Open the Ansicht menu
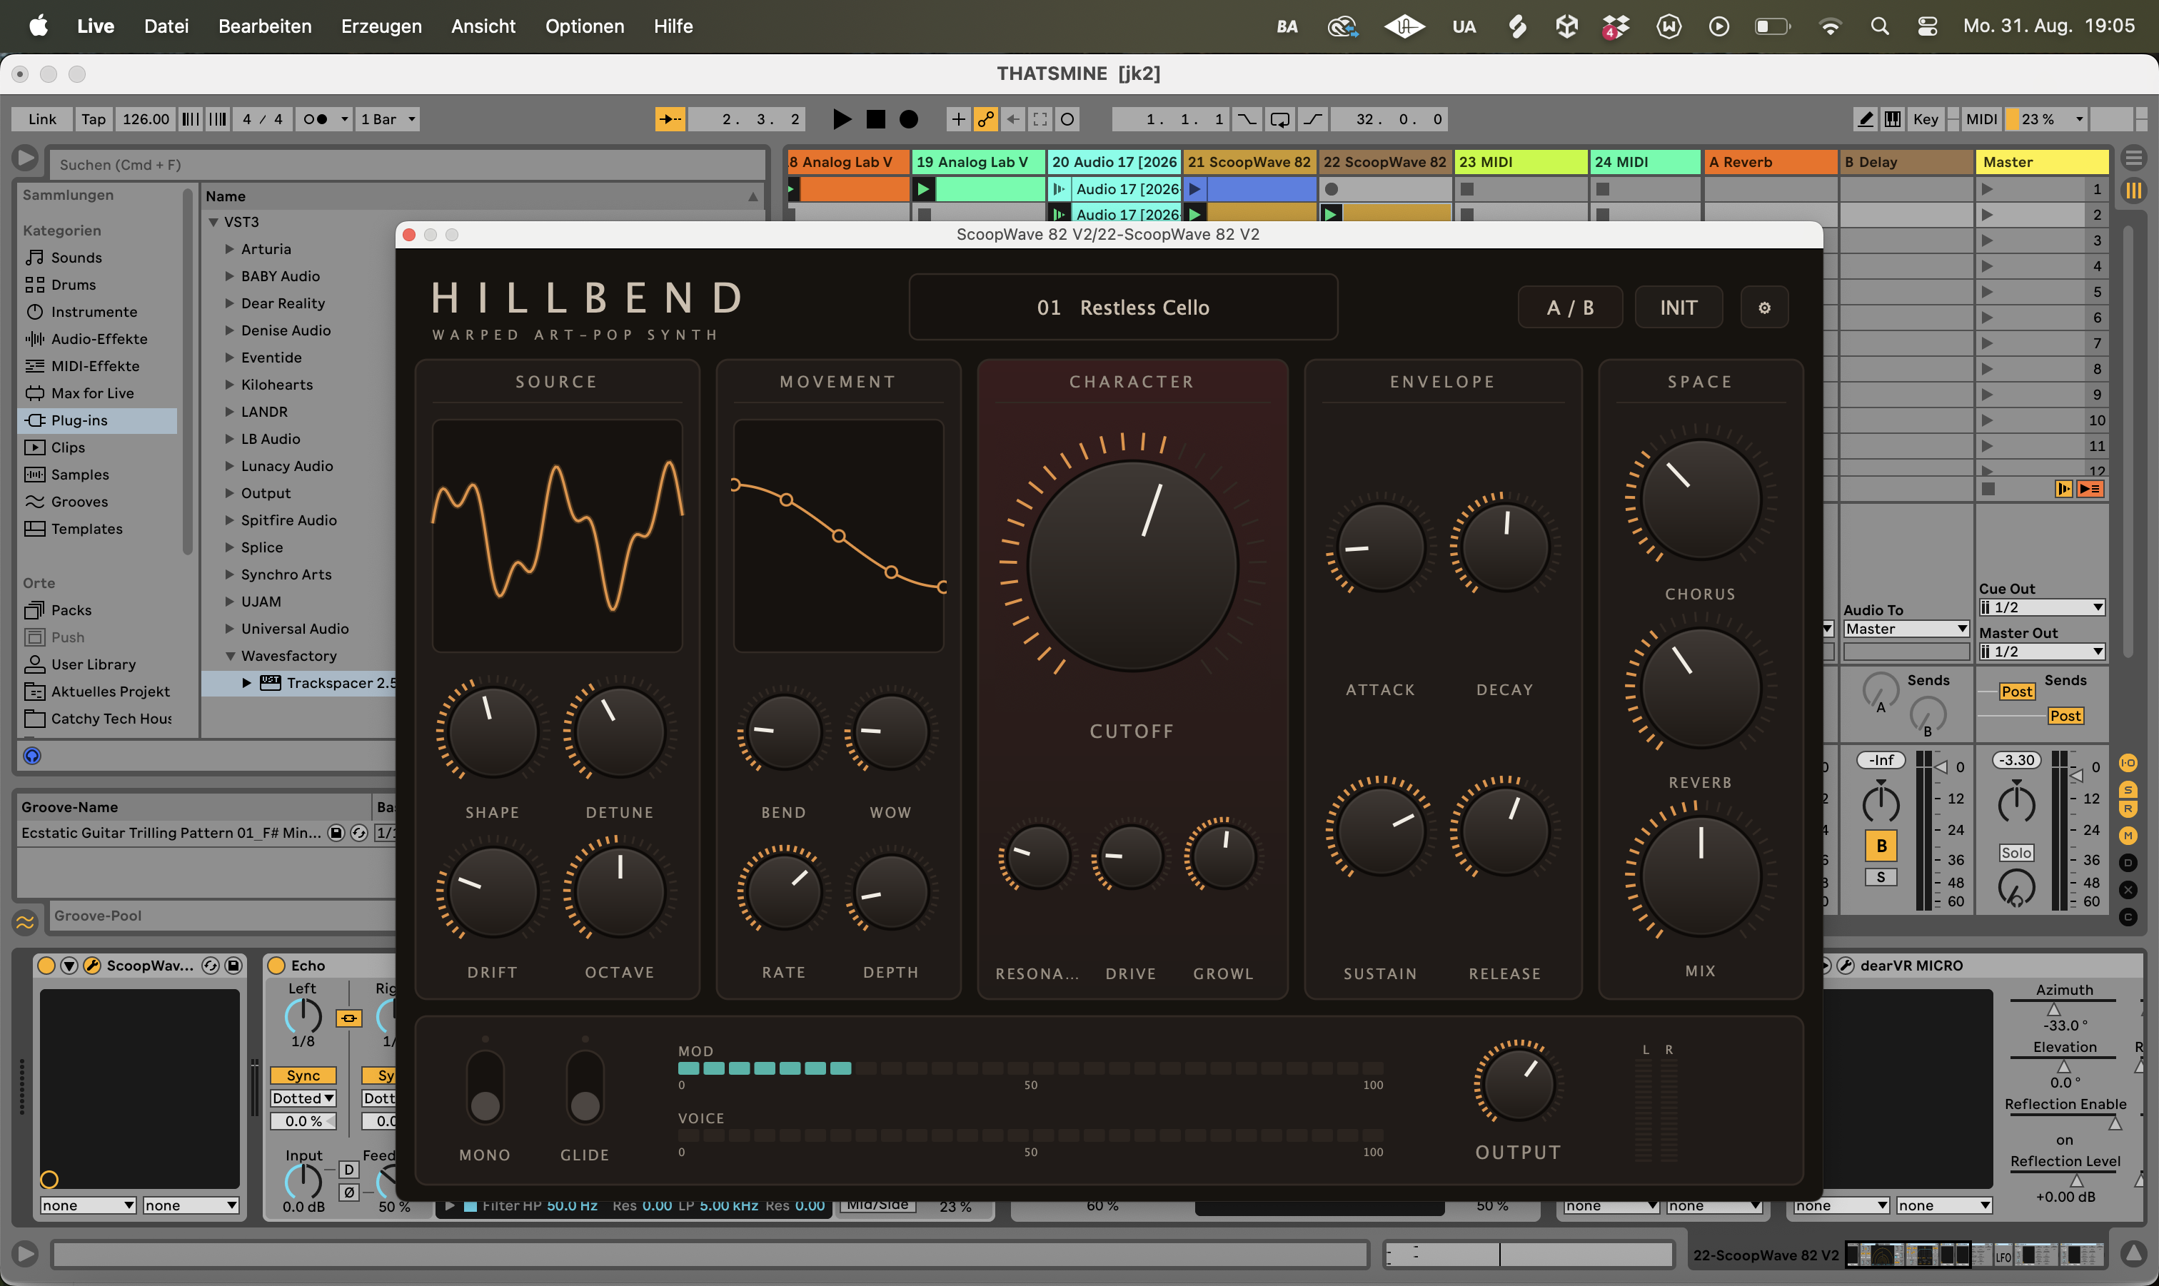The width and height of the screenshot is (2159, 1286). tap(483, 26)
